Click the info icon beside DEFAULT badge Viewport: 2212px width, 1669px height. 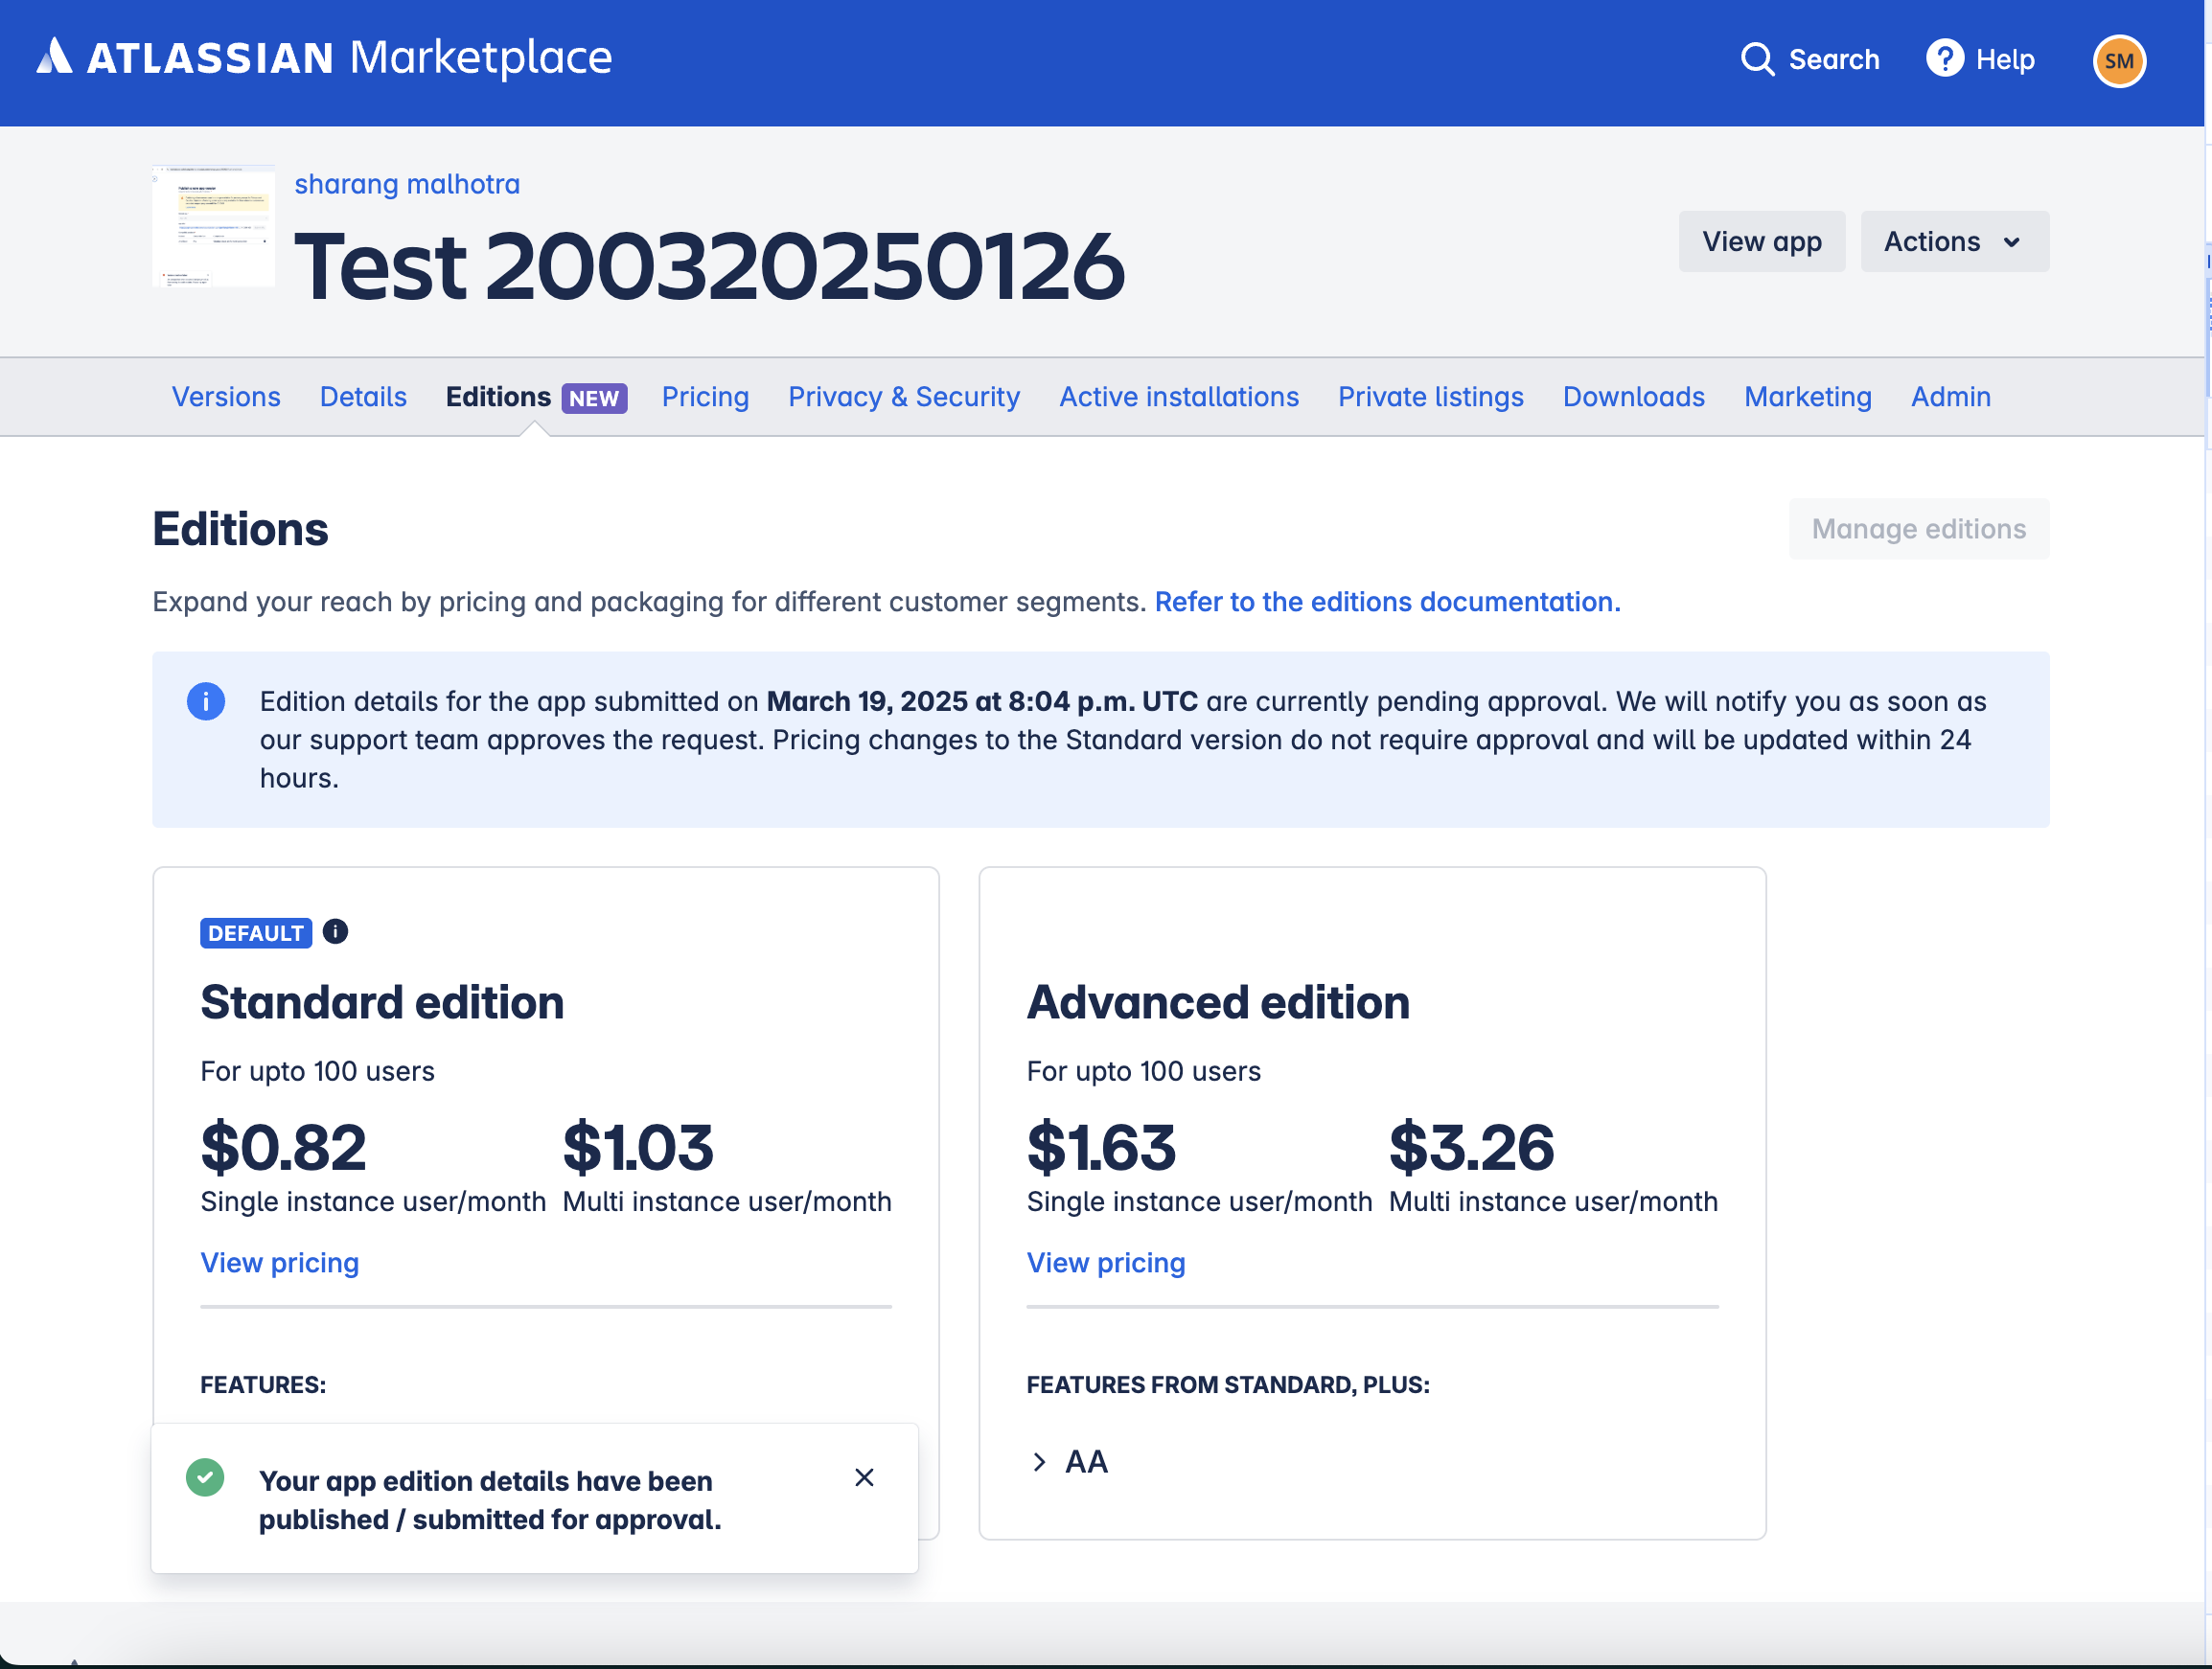(335, 931)
